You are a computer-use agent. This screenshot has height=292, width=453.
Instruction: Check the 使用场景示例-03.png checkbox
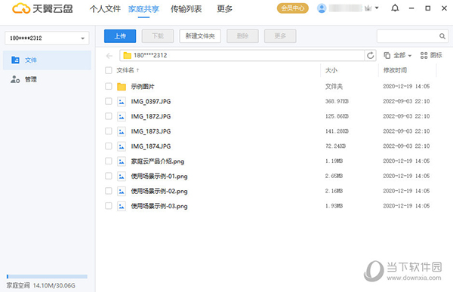[108, 206]
